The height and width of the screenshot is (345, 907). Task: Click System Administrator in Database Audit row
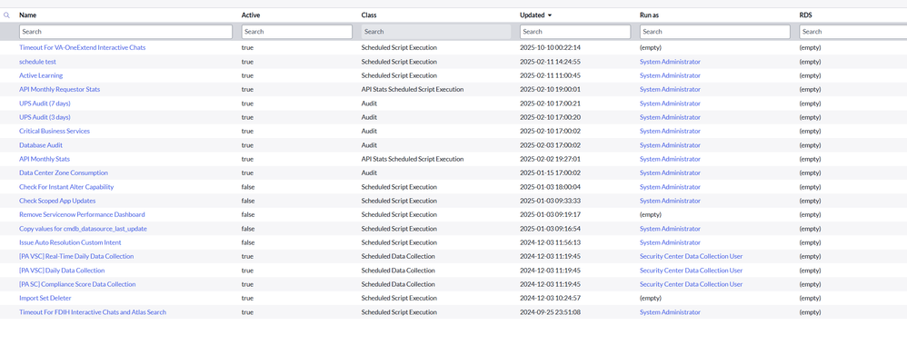(670, 145)
